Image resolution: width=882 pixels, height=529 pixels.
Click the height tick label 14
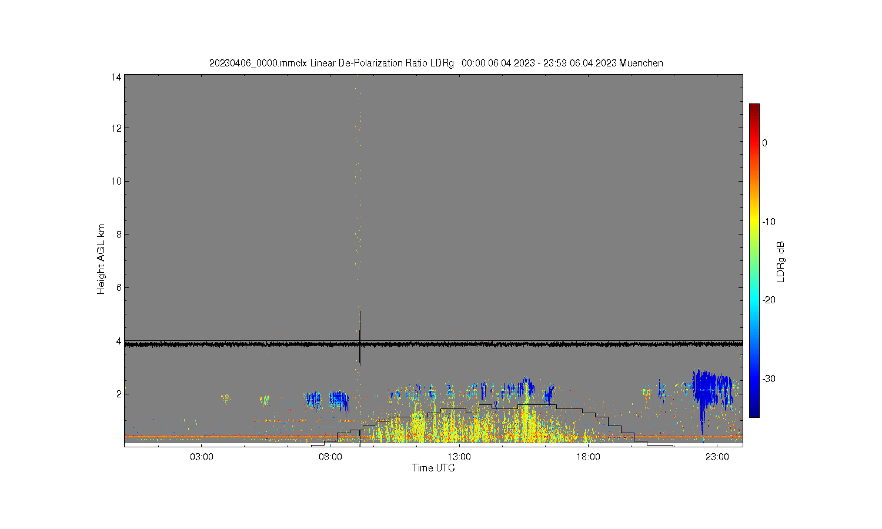coord(117,77)
